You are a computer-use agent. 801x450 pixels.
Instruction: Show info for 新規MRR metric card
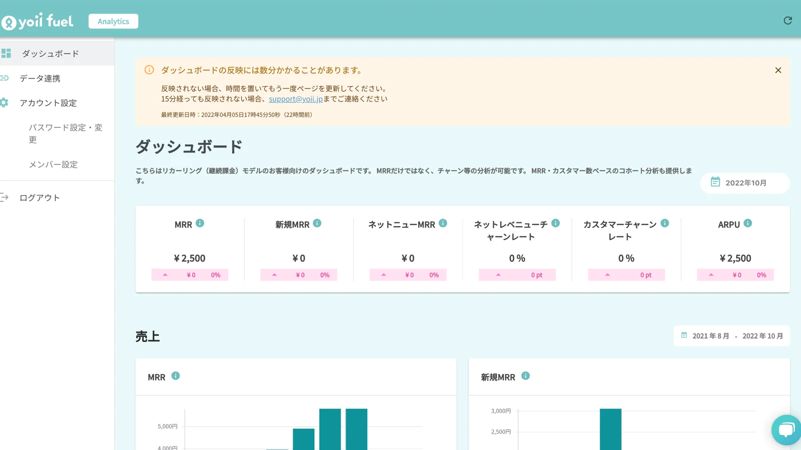click(317, 223)
